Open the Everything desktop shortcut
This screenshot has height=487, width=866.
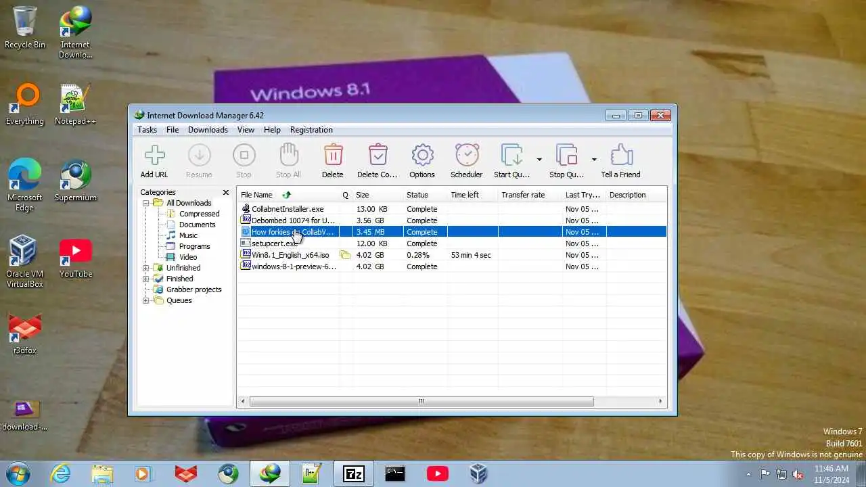point(25,103)
